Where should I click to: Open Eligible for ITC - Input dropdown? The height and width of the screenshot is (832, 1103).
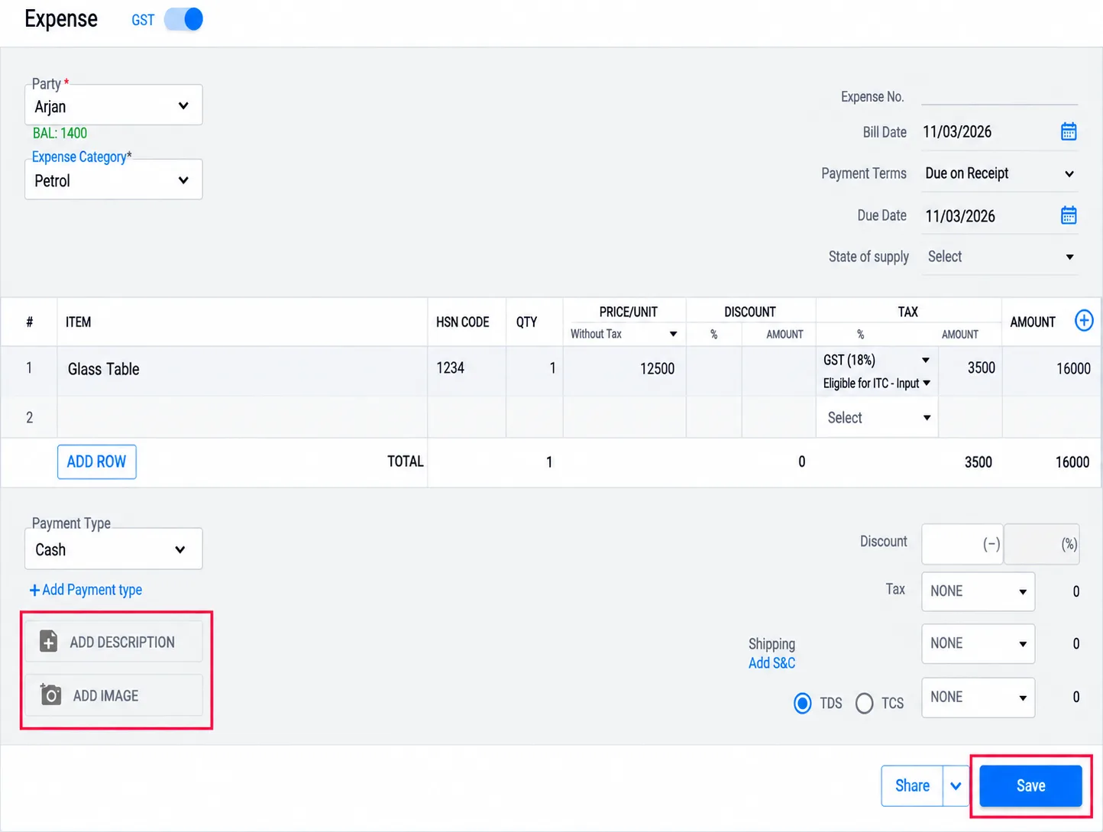pyautogui.click(x=876, y=383)
